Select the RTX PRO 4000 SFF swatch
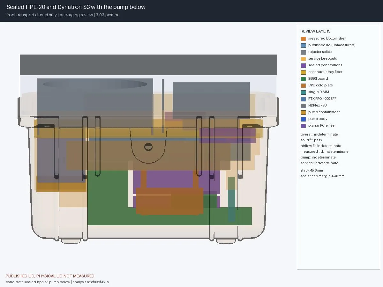The height and width of the screenshot is (287, 383). coord(303,99)
